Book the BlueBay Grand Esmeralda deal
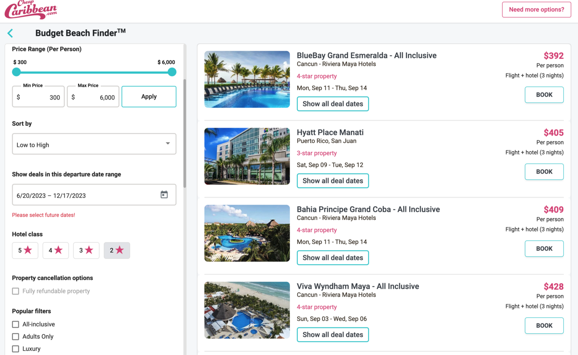The height and width of the screenshot is (355, 578). tap(544, 95)
